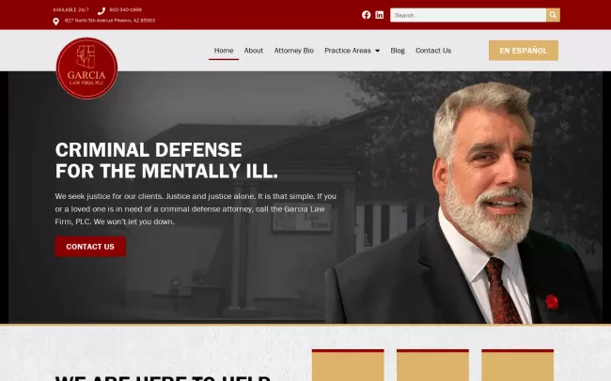The width and height of the screenshot is (611, 381).
Task: Open Contact Us in navigation
Action: coord(433,51)
